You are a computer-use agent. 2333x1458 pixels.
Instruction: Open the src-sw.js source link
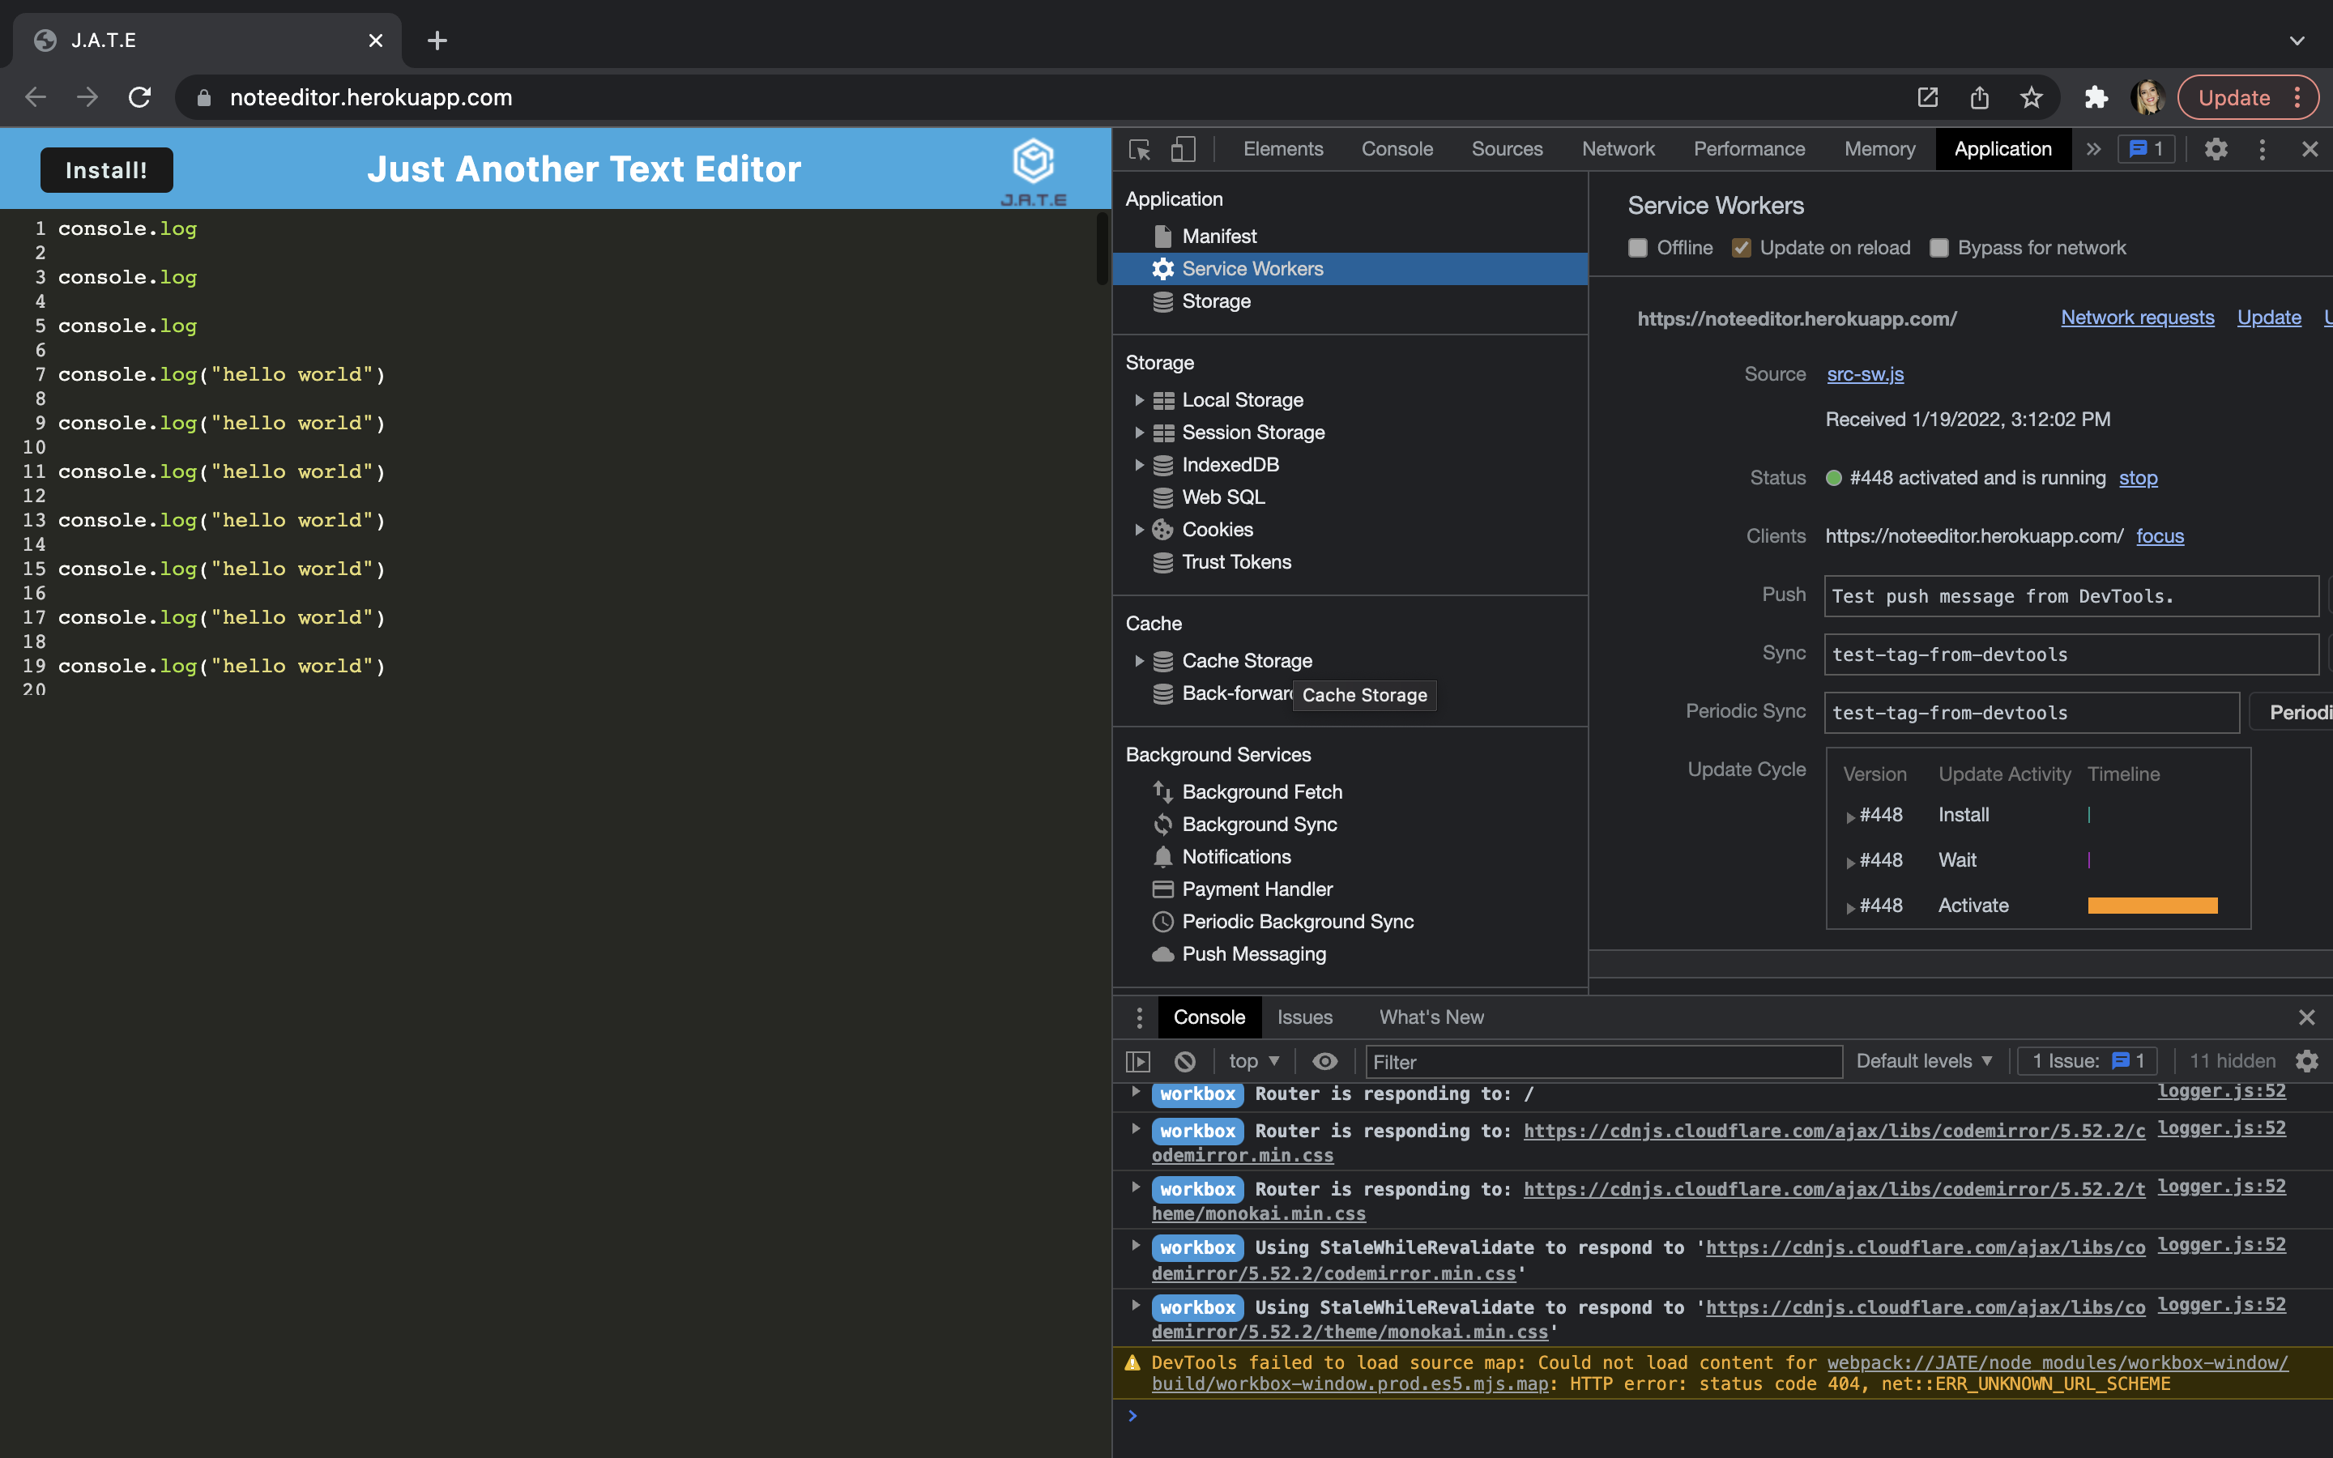(1865, 374)
